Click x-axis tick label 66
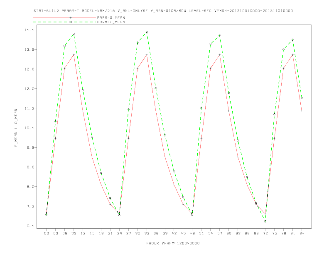329x254 pixels. coord(247,233)
